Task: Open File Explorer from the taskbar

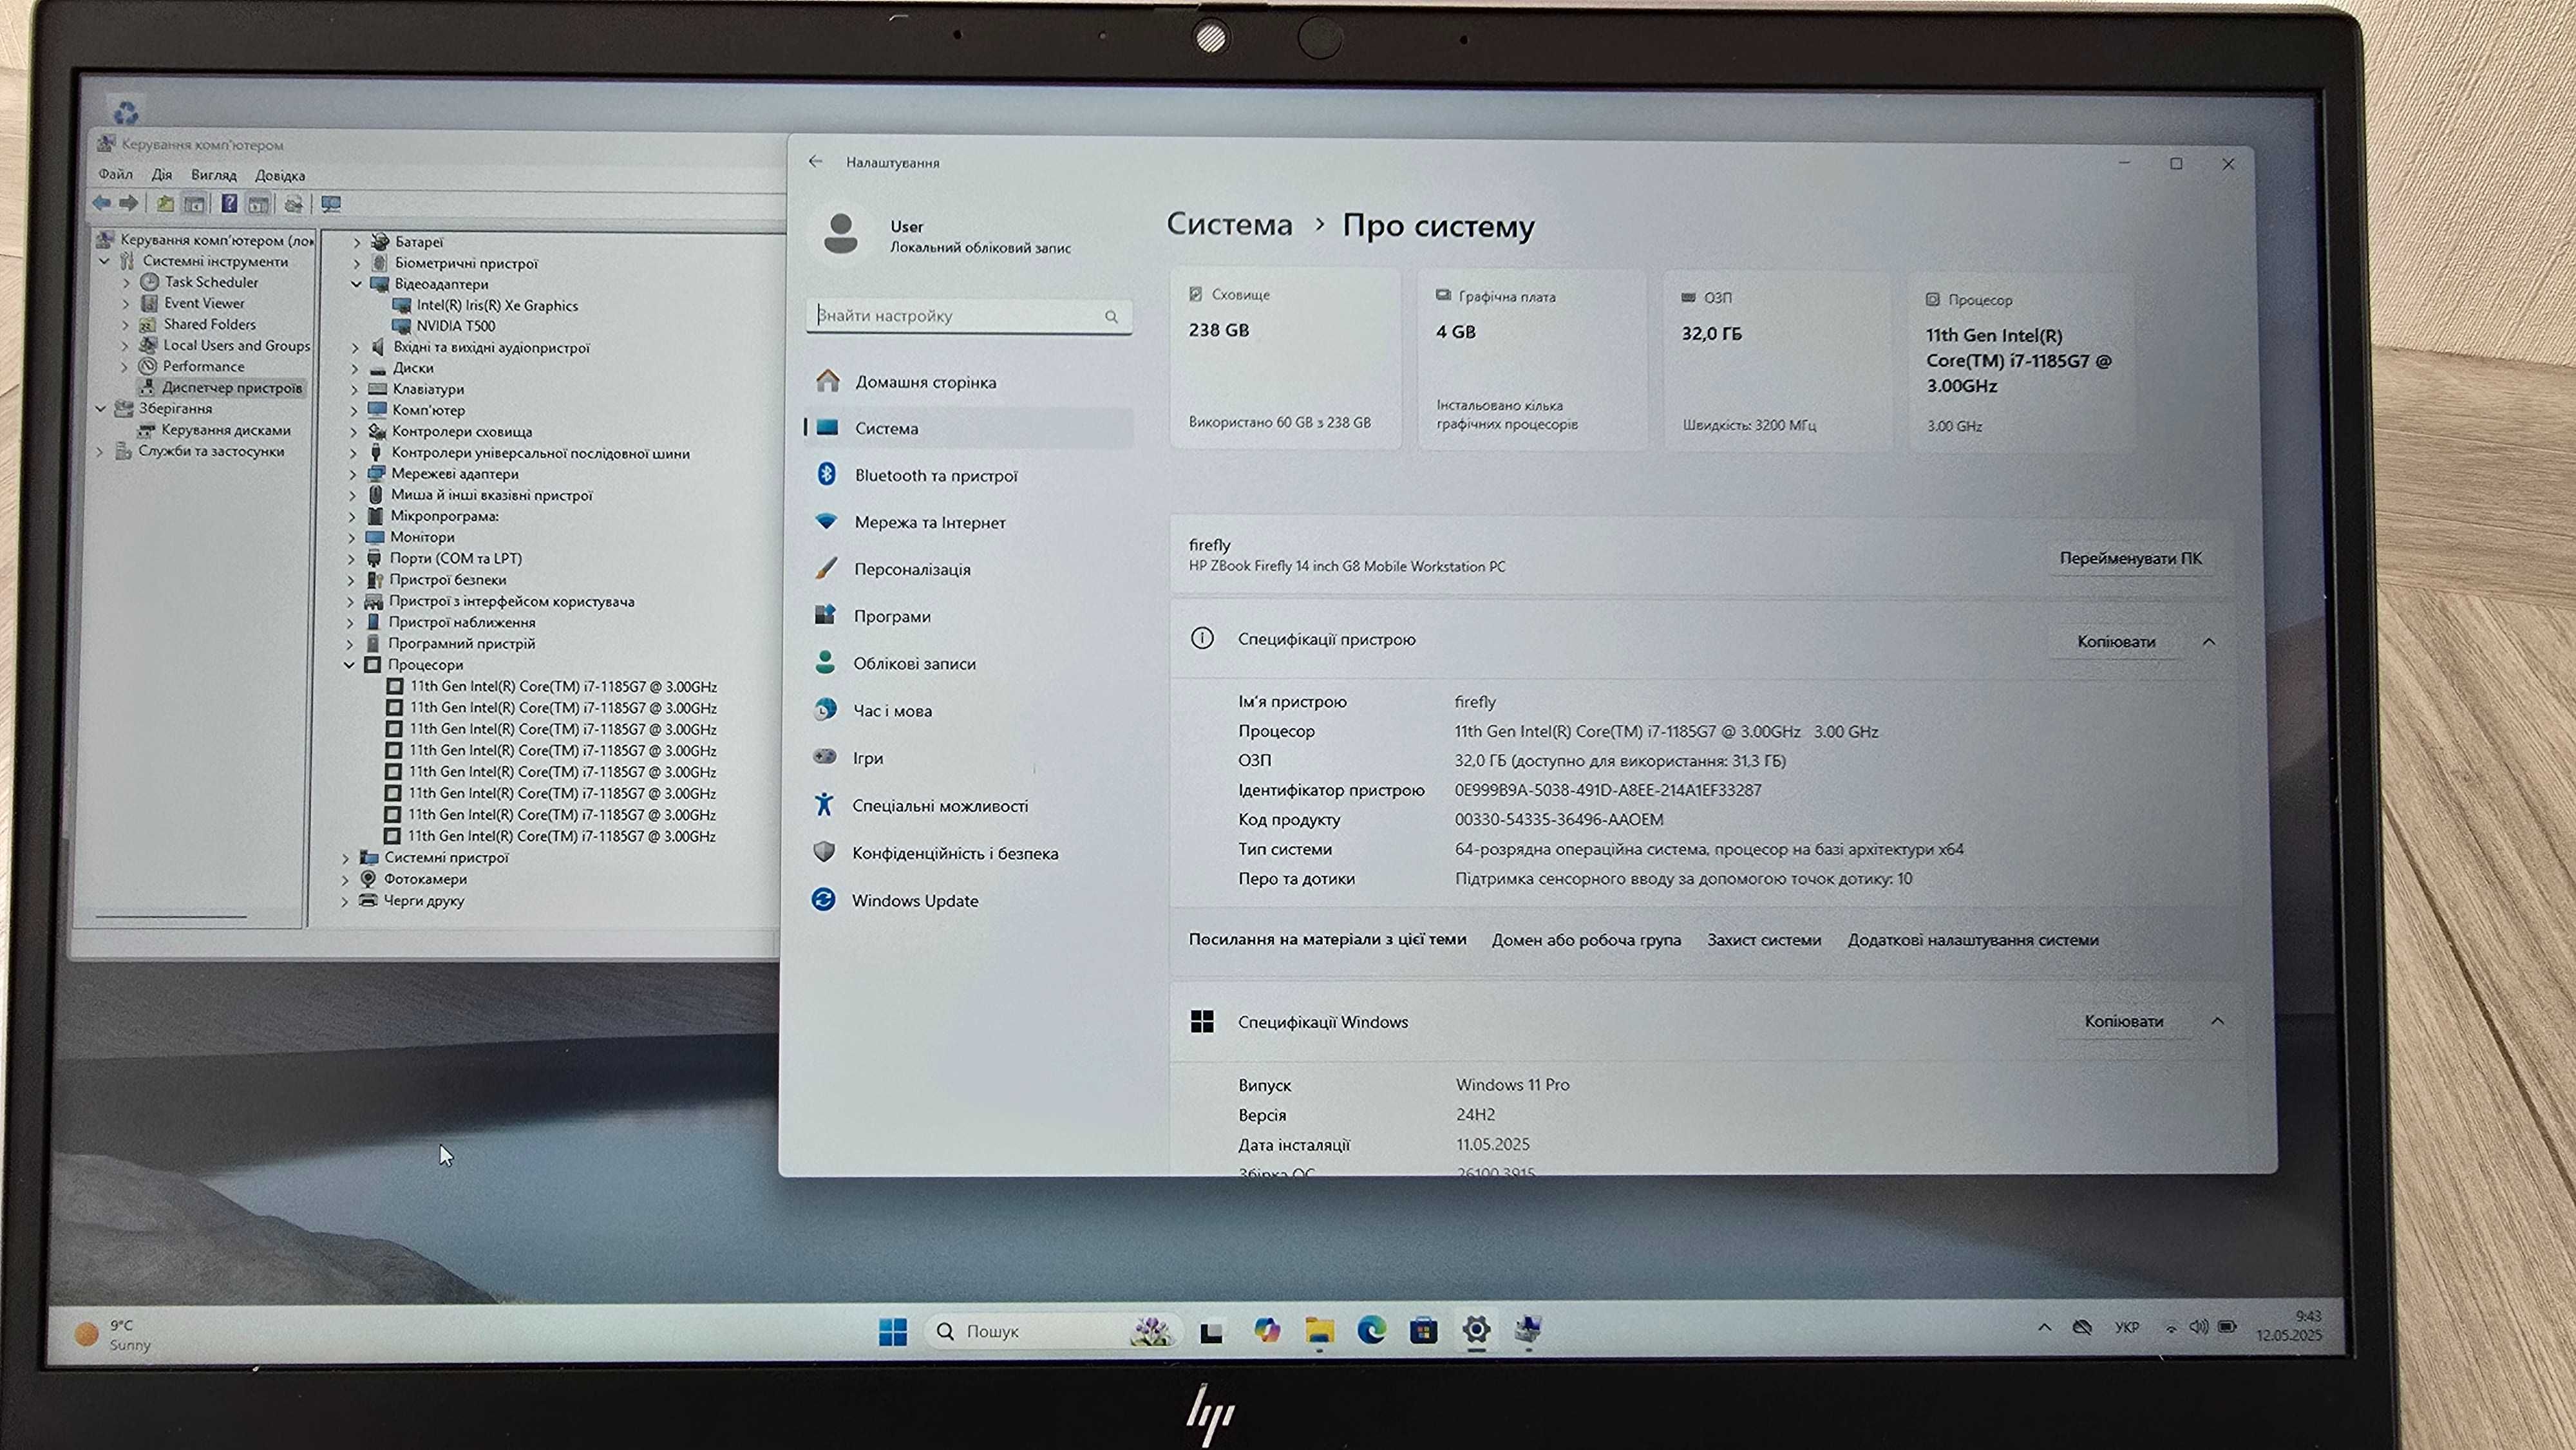Action: [x=1319, y=1330]
